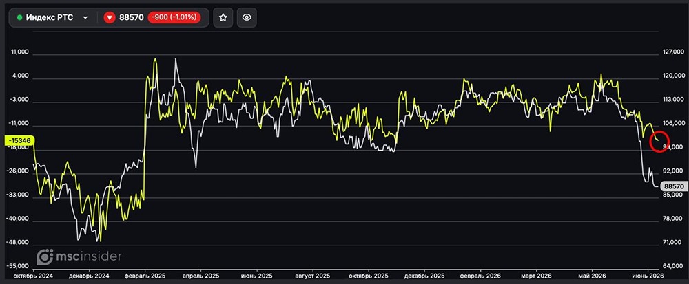
Task: Click the -900 (-1.01%) change badge
Action: (174, 17)
